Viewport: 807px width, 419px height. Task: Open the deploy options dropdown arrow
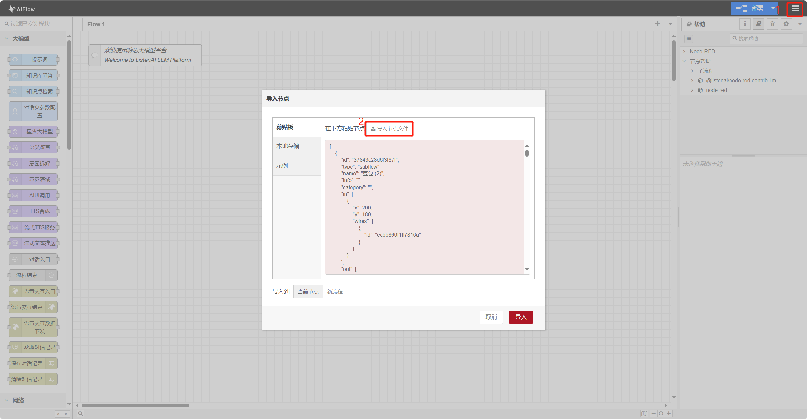(773, 8)
